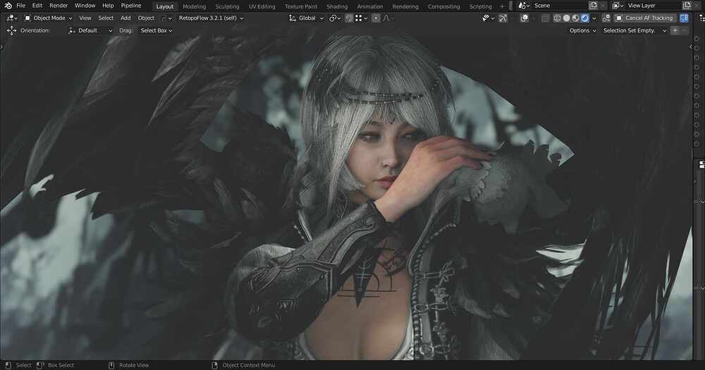This screenshot has width=705, height=370.
Task: Switch to the Scripting workspace tab
Action: coord(480,7)
